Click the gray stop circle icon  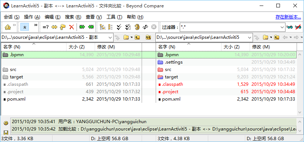154,27
